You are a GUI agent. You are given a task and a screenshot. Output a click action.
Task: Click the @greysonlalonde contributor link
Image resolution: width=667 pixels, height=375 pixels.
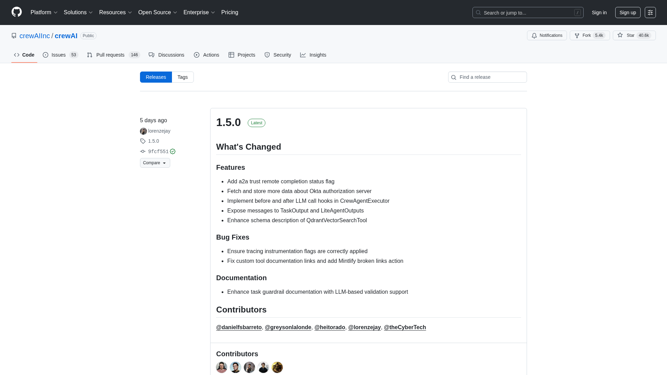pyautogui.click(x=288, y=327)
